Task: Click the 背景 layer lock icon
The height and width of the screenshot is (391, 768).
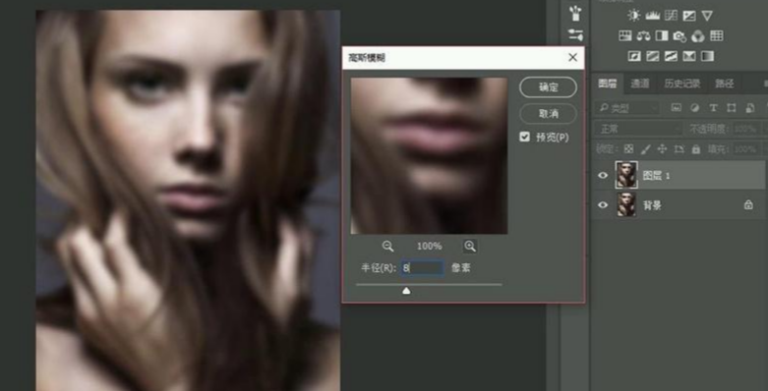Action: coord(748,205)
